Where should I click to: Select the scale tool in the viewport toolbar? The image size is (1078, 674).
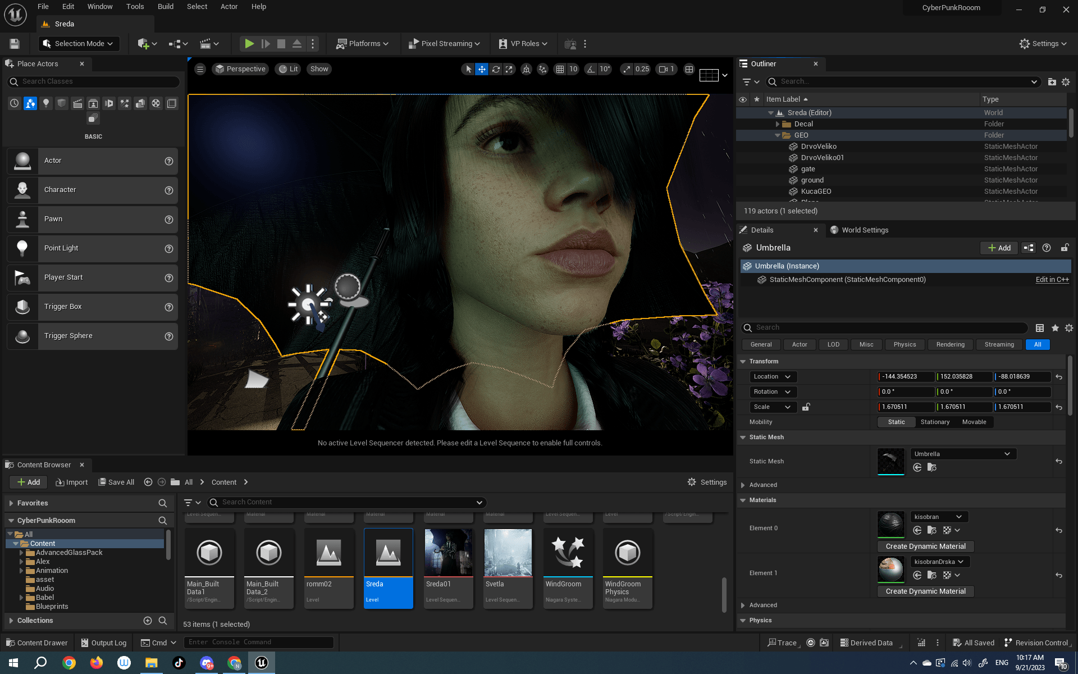click(509, 69)
